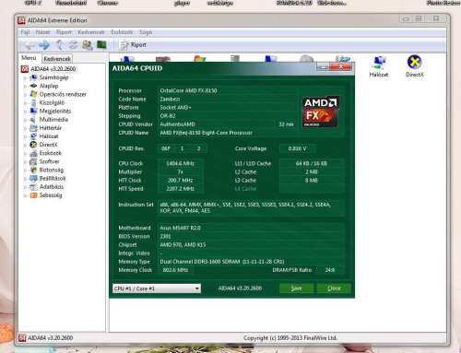Click the Core Voltage value field
Viewport: 461px width, 353px height.
pyautogui.click(x=297, y=148)
